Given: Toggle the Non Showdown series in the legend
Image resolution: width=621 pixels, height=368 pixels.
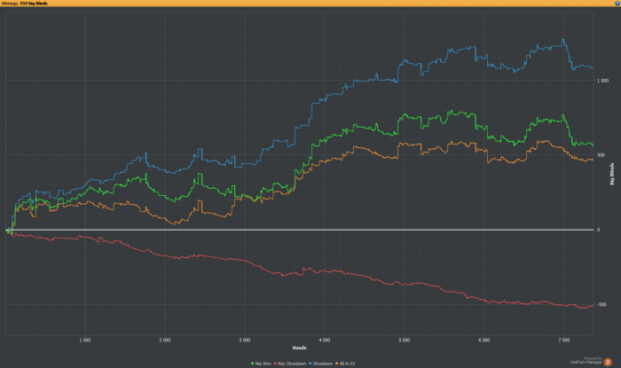Looking at the screenshot, I should pyautogui.click(x=290, y=364).
